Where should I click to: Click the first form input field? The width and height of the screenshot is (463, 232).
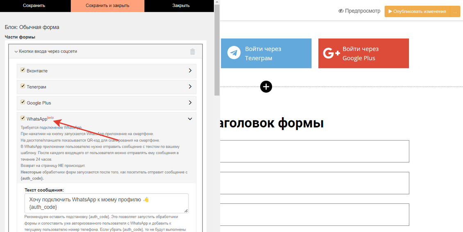tap(314, 151)
